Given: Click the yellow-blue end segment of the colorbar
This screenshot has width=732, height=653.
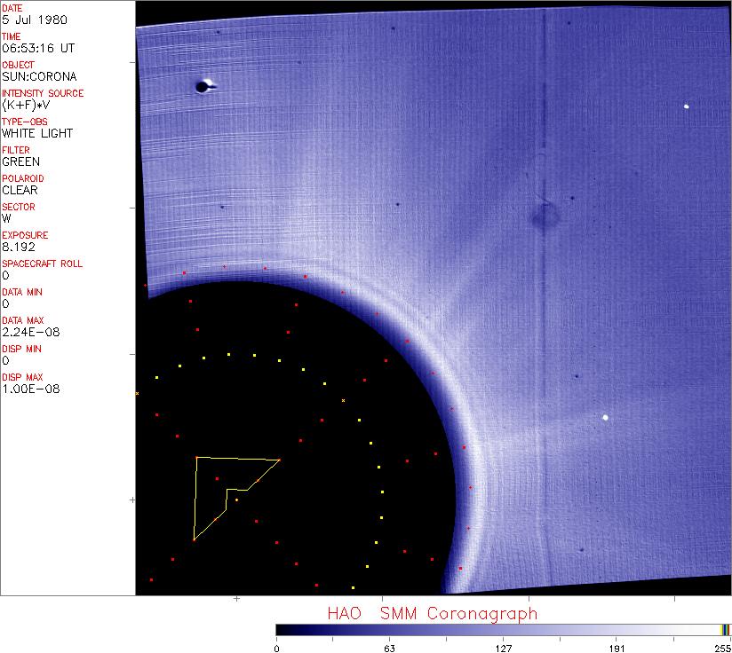Looking at the screenshot, I should click(725, 629).
